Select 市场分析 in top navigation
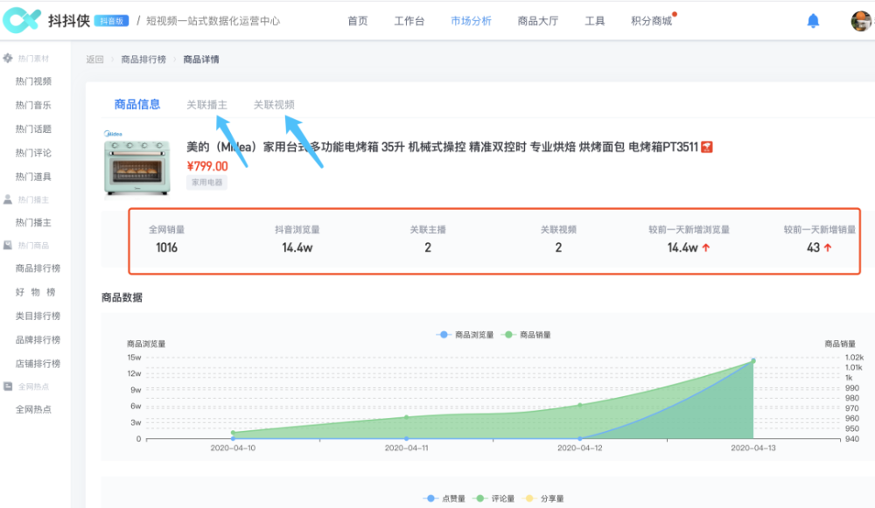This screenshot has width=875, height=508. (471, 21)
